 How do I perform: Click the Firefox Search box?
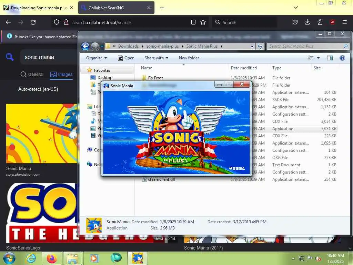pos(244,22)
